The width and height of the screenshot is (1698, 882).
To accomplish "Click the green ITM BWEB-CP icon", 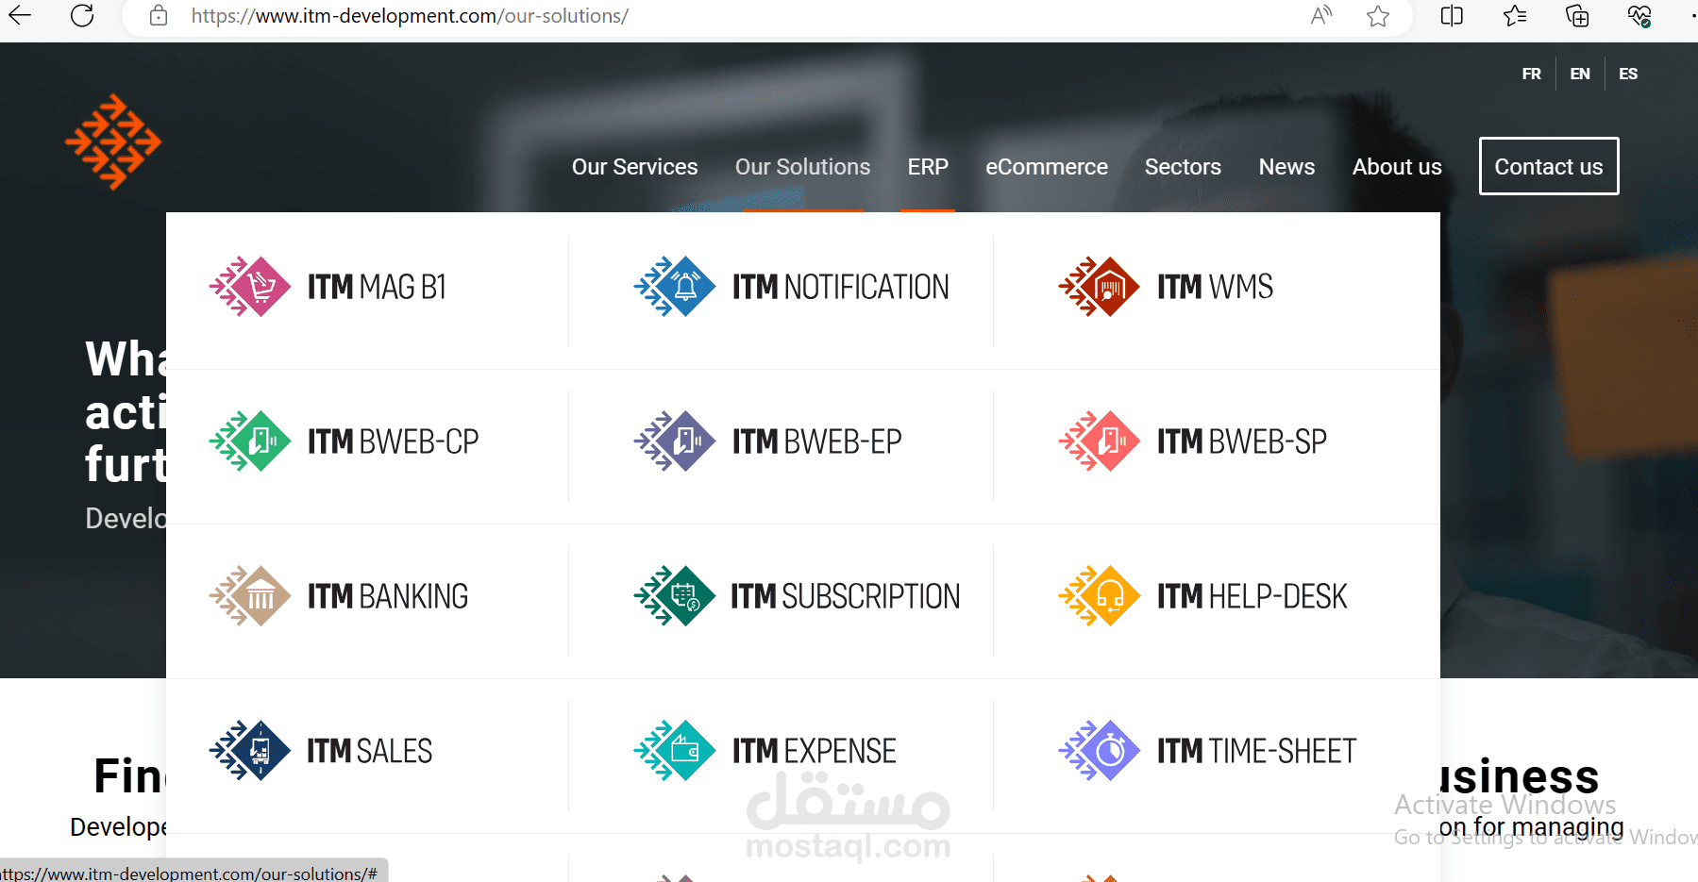I will [x=250, y=441].
